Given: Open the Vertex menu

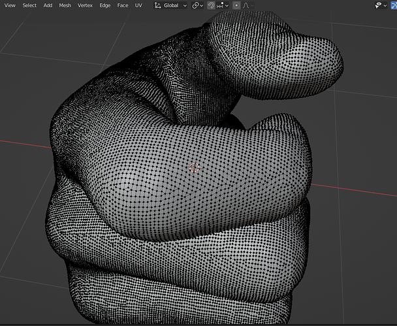Looking at the screenshot, I should 85,5.
